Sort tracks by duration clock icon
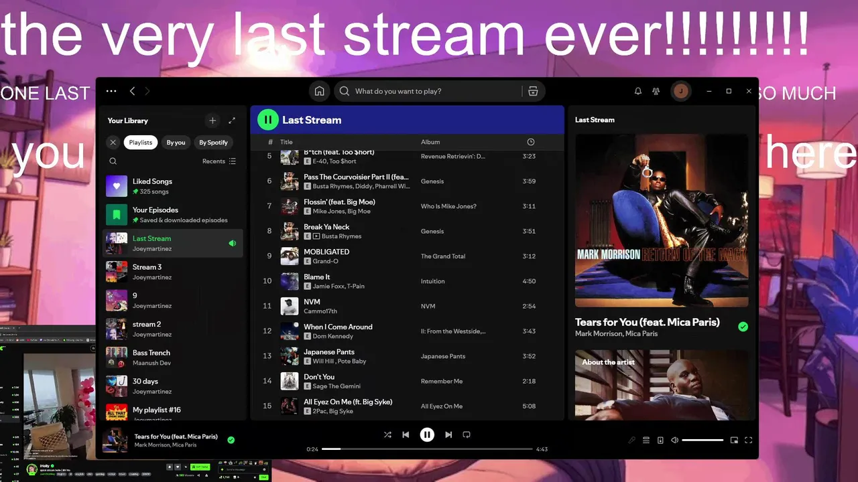Image resolution: width=858 pixels, height=482 pixels. click(x=531, y=142)
